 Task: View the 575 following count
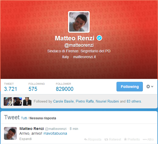33,89
